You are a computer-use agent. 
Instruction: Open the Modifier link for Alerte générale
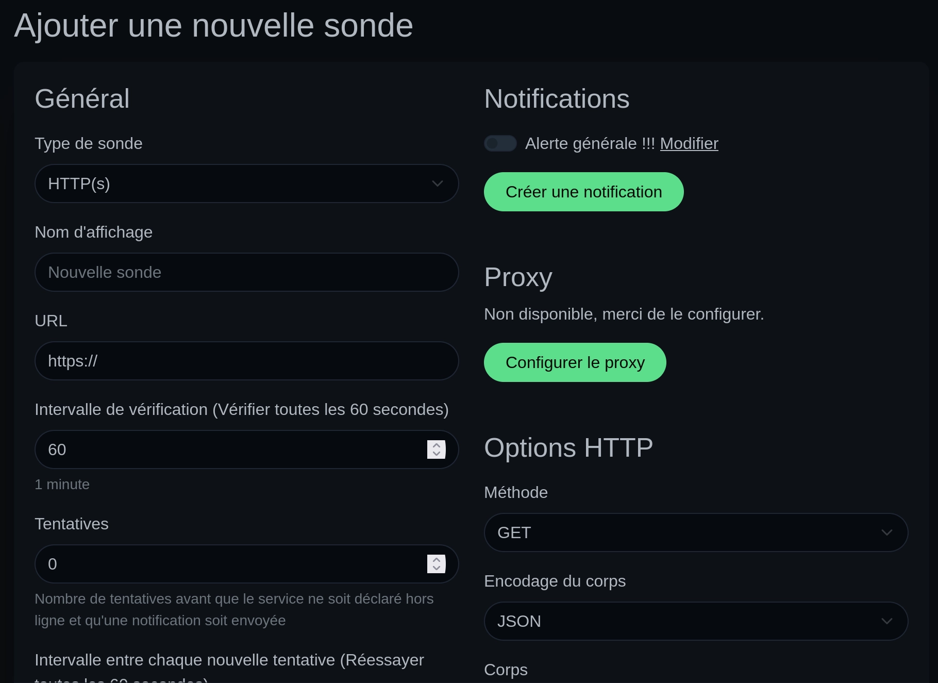pos(689,143)
